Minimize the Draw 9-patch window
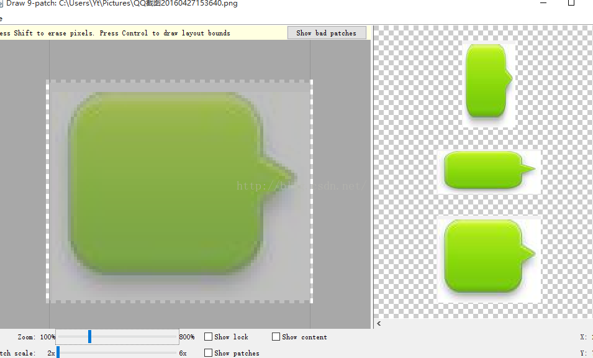593x358 pixels. coord(543,3)
